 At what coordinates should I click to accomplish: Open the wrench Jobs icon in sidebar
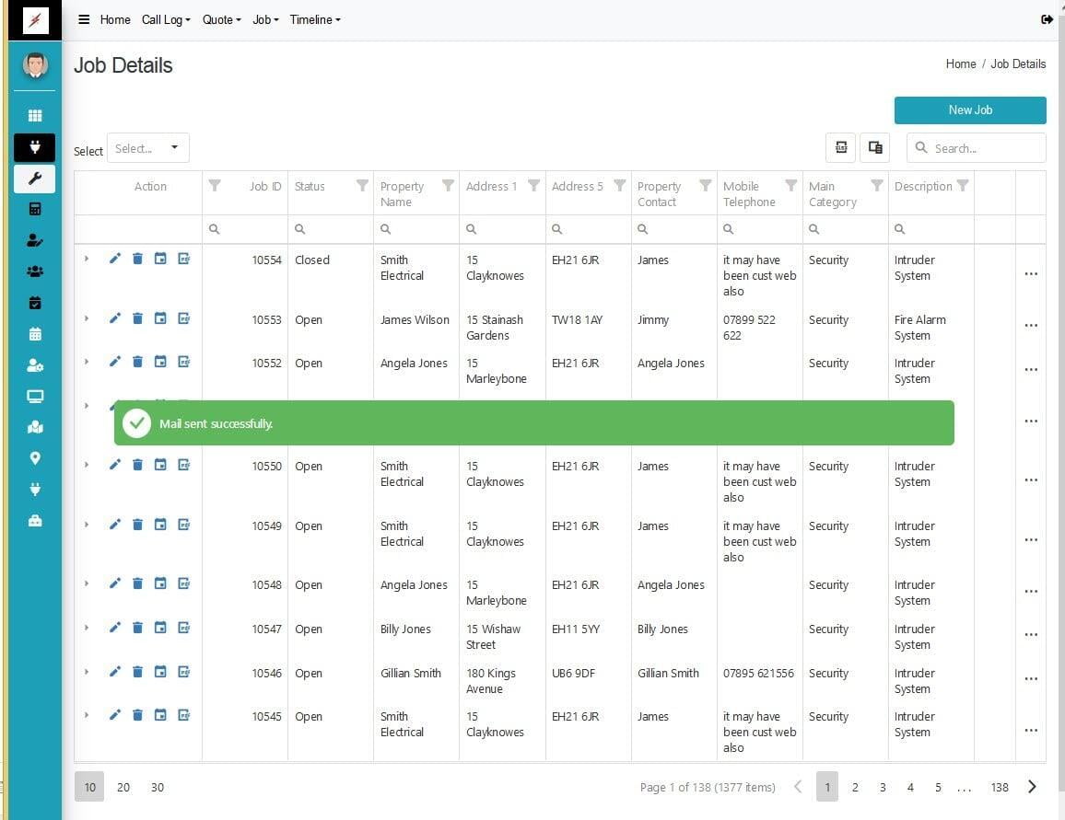(35, 179)
